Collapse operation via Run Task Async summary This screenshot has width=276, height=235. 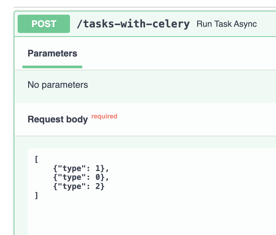point(227,24)
